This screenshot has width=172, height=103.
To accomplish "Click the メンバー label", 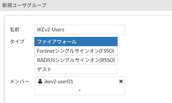I will point(19,82).
